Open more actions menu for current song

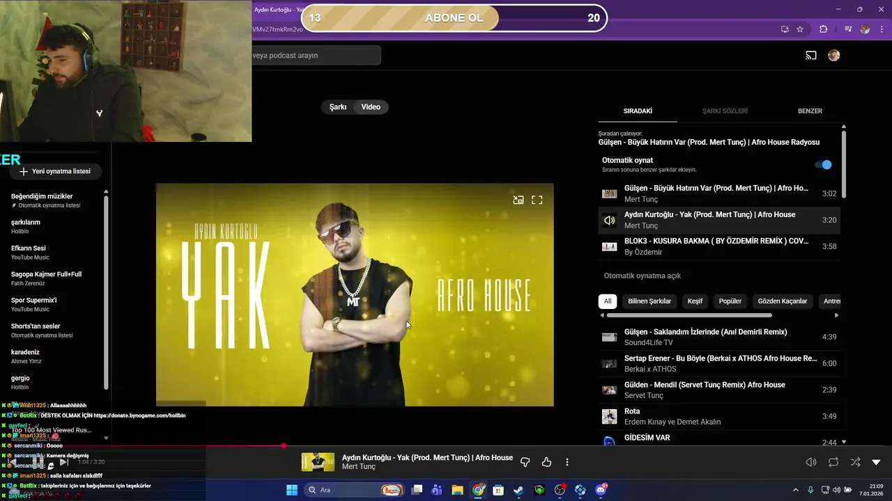tap(567, 462)
